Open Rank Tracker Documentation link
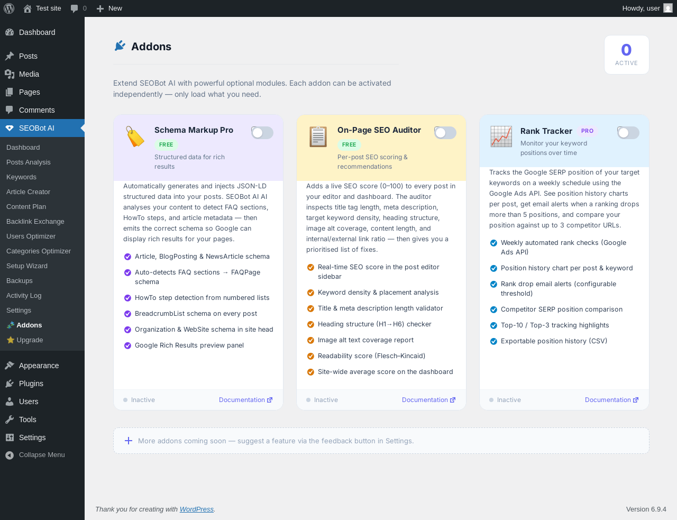 pos(611,400)
